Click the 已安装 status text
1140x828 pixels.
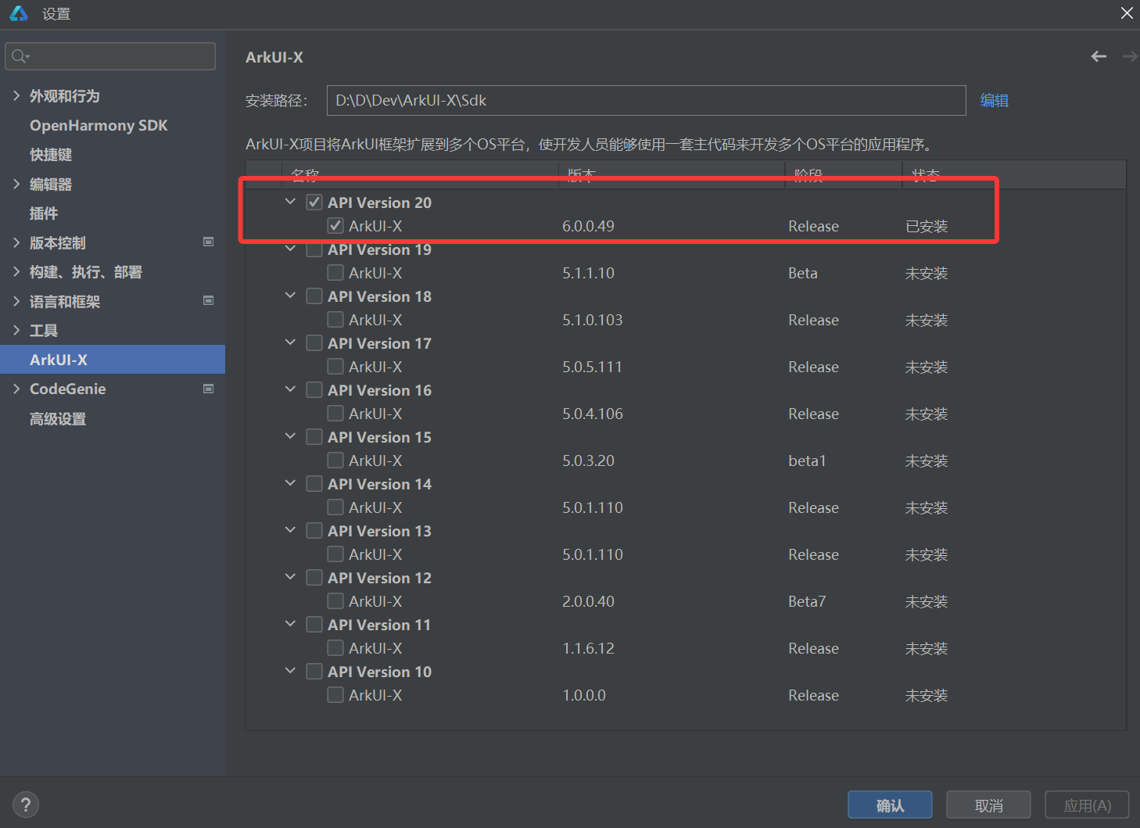click(x=927, y=226)
